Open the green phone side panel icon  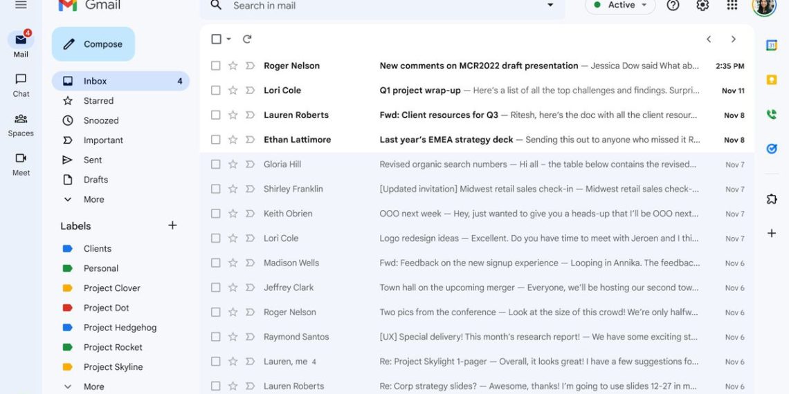(772, 115)
